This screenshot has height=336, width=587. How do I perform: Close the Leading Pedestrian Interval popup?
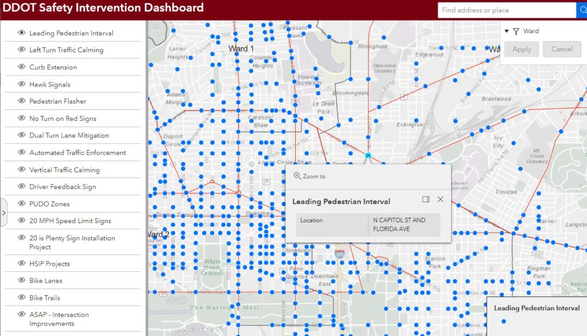[x=440, y=200]
